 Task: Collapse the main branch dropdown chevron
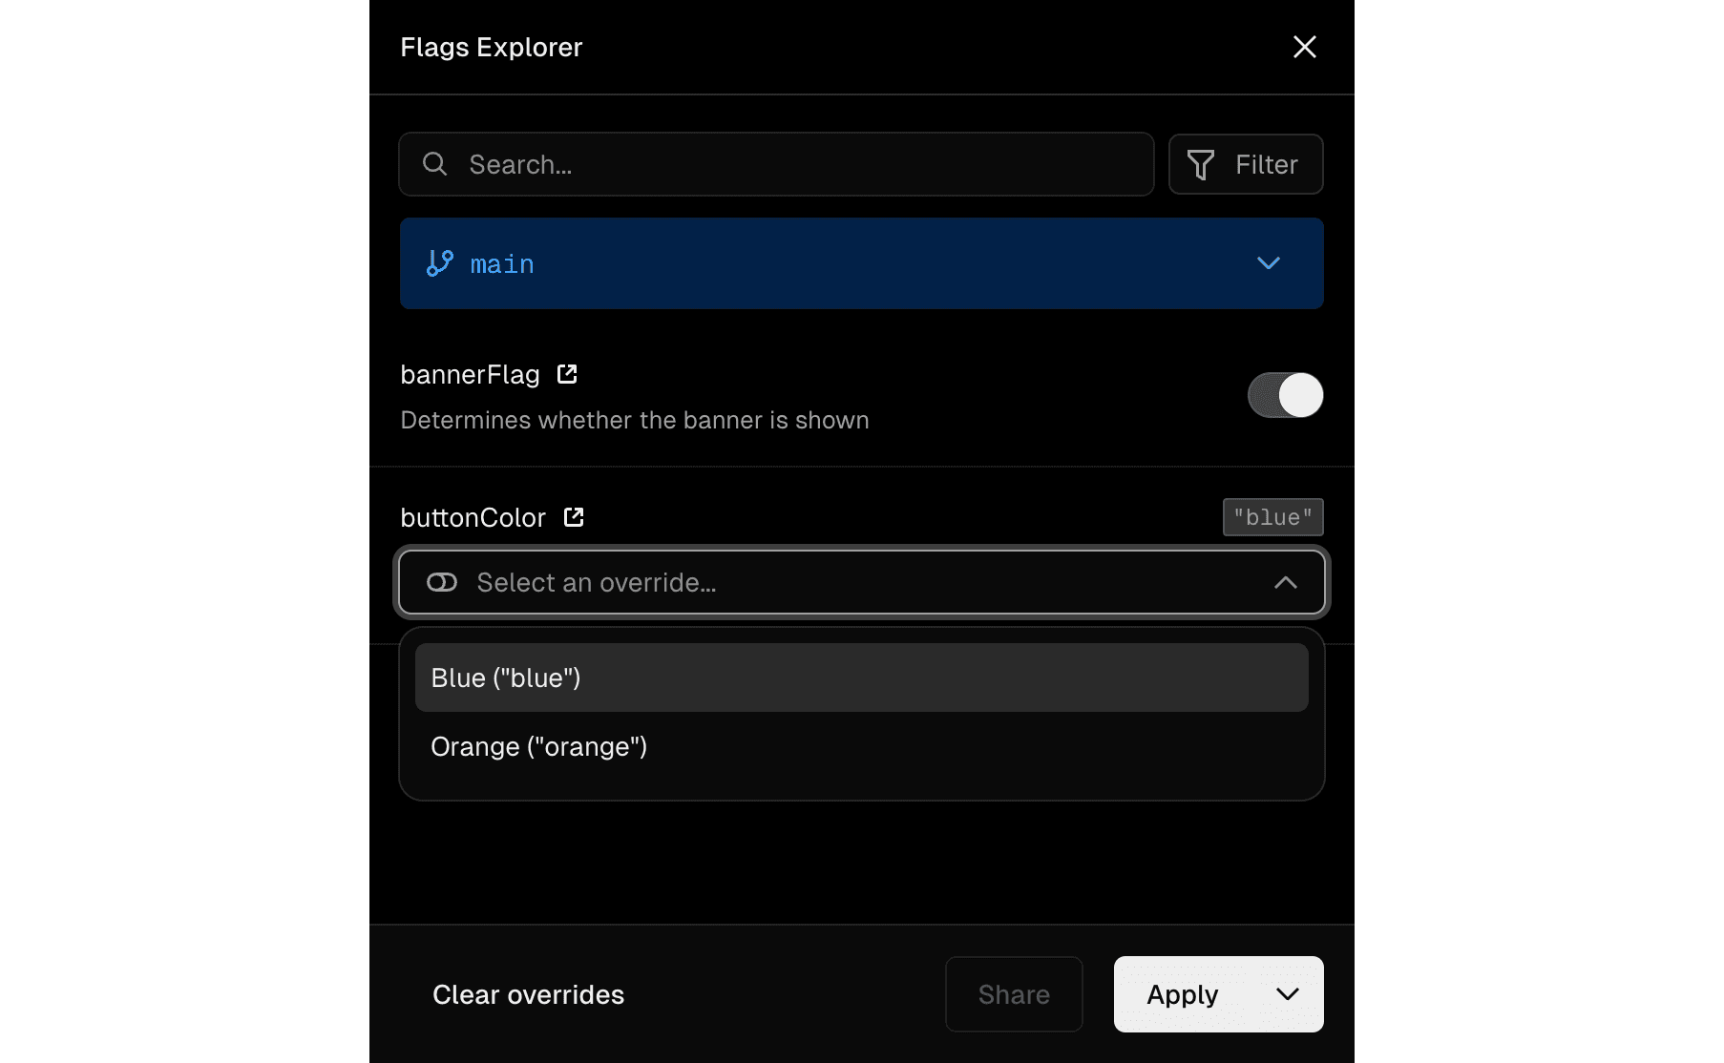pos(1269,263)
